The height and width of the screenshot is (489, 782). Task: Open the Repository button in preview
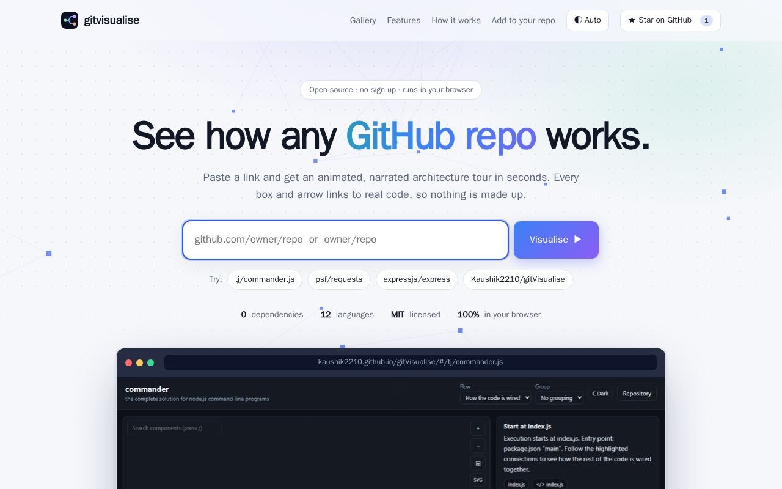pyautogui.click(x=637, y=394)
